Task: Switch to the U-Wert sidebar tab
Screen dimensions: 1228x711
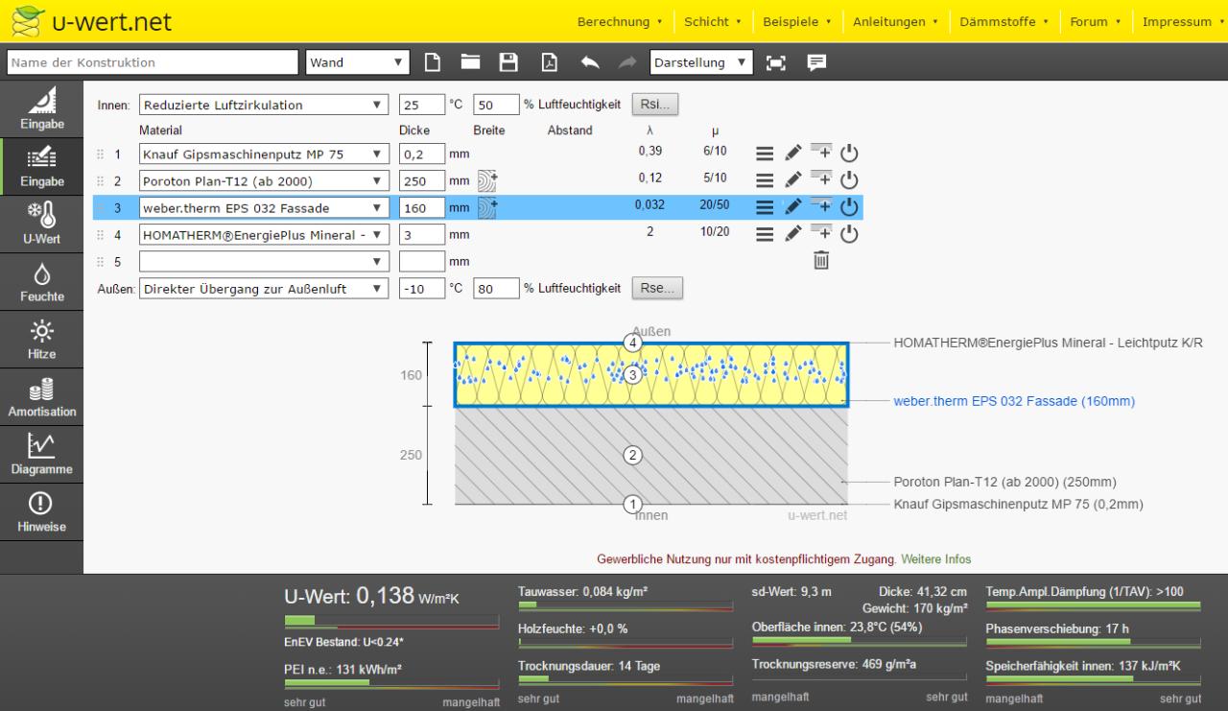Action: click(x=41, y=225)
